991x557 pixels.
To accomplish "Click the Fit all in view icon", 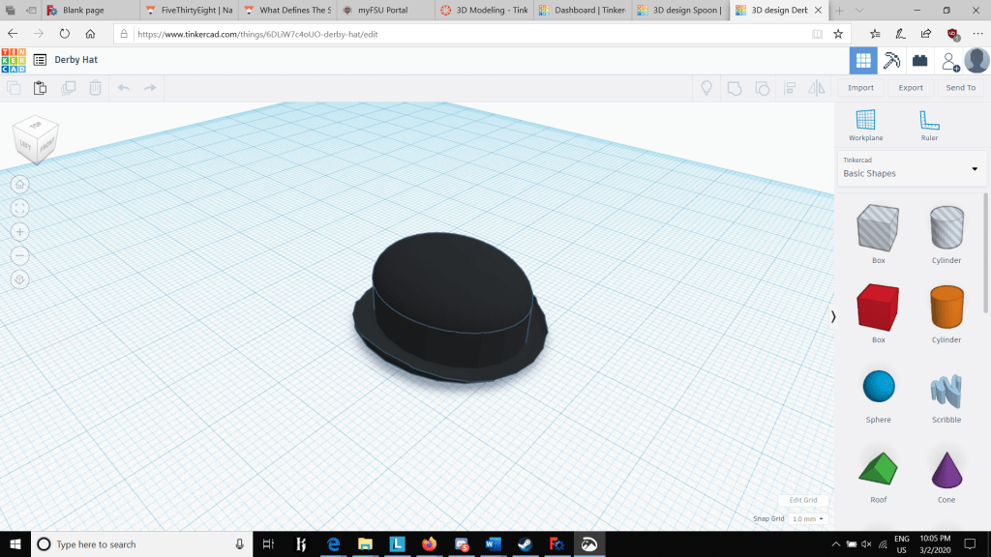I will [x=20, y=208].
